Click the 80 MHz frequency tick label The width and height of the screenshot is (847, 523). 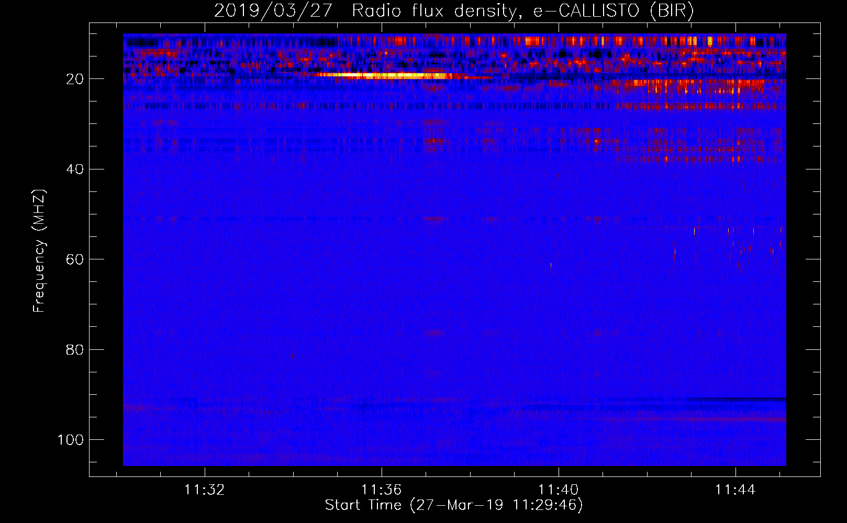coord(75,349)
